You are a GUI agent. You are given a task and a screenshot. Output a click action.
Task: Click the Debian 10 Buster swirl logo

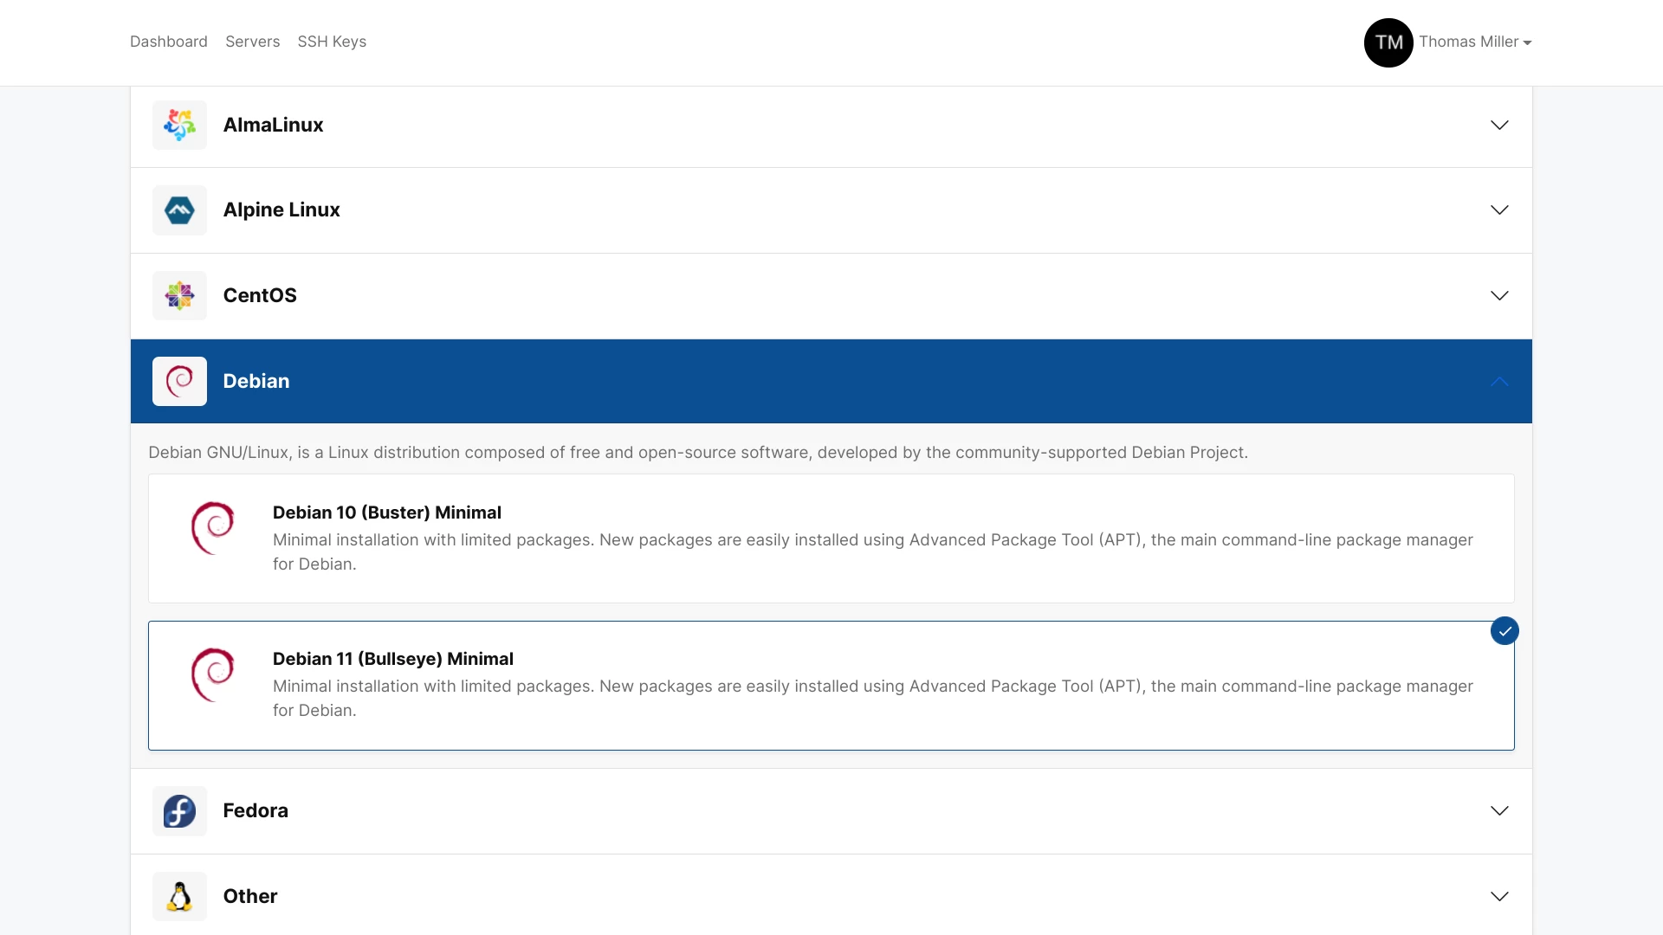tap(212, 528)
